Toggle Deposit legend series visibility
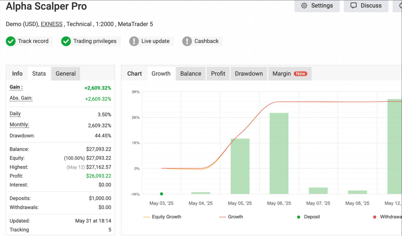Image resolution: width=402 pixels, height=236 pixels. [308, 217]
